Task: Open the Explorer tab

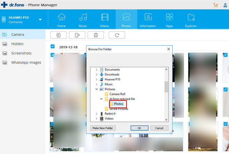Action: click(191, 20)
